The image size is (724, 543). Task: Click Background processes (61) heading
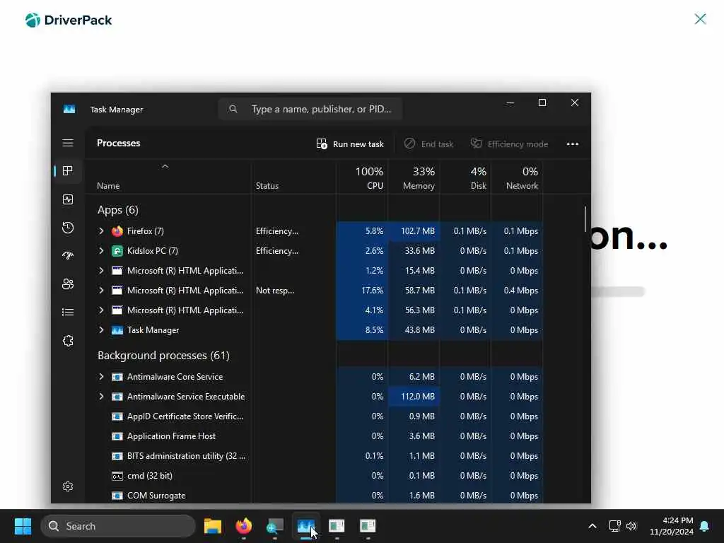pyautogui.click(x=163, y=356)
